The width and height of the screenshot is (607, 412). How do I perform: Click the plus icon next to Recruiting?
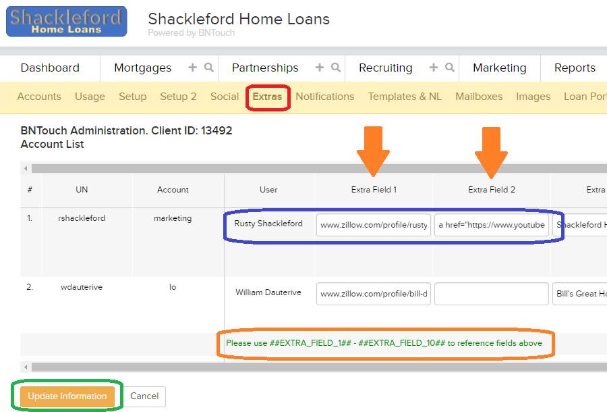pyautogui.click(x=434, y=68)
